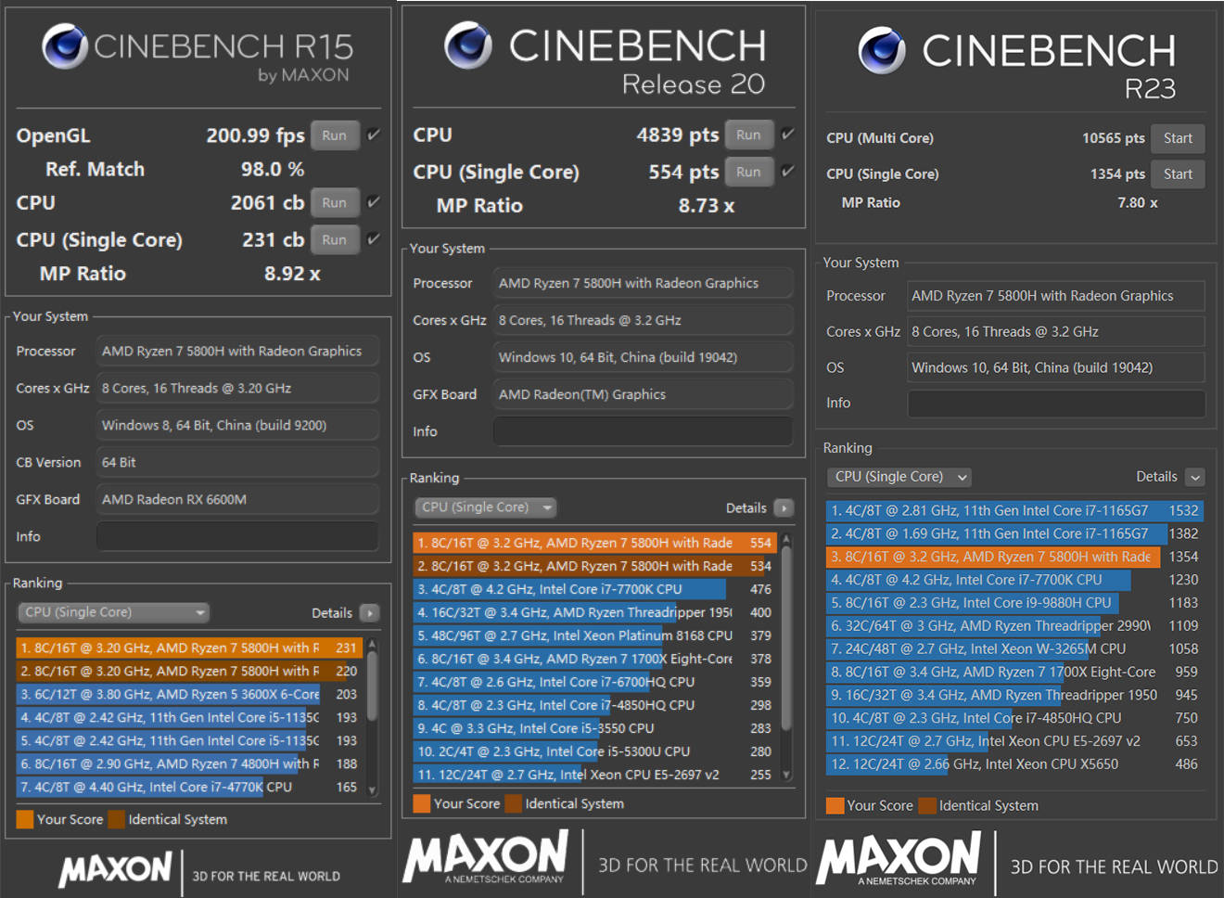
Task: Click the Cinebench R15 sphere logo icon
Action: pyautogui.click(x=64, y=46)
